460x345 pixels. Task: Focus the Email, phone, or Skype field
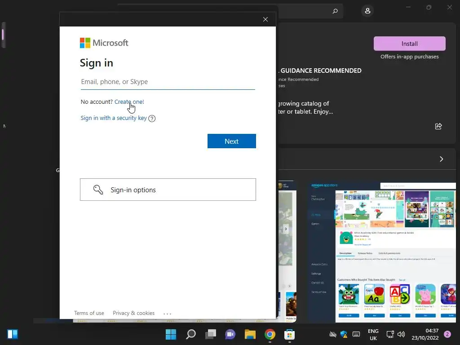tap(168, 82)
